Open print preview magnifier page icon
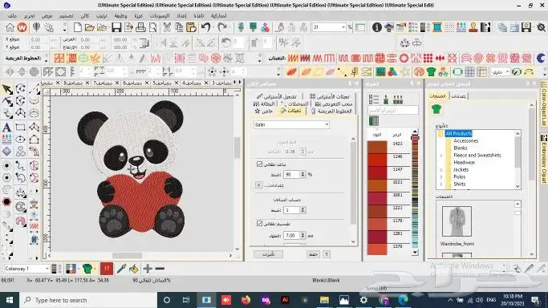Viewport: 548px width, 308px height. (x=152, y=27)
